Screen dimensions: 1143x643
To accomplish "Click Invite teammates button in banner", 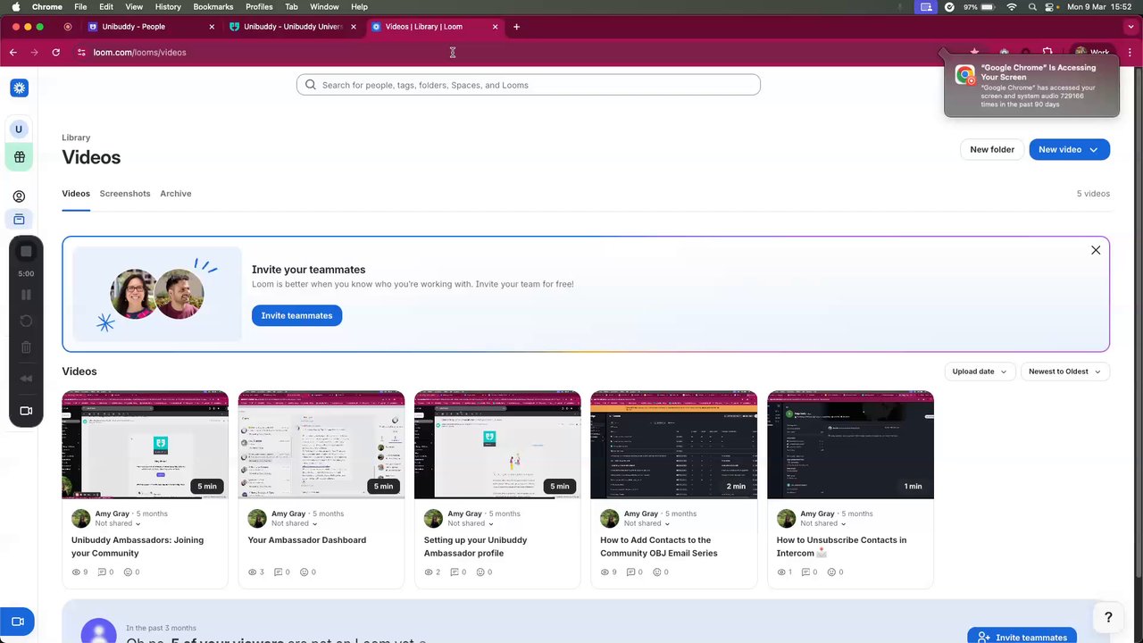I will (296, 315).
